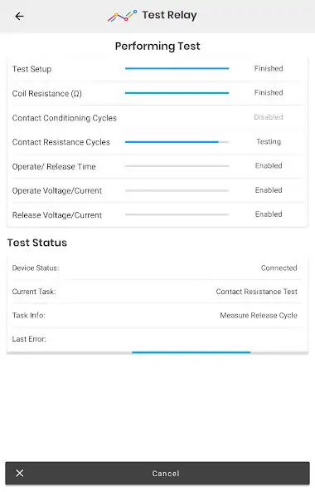Image resolution: width=315 pixels, height=492 pixels.
Task: Select the Test Setup progress bar
Action: coord(177,68)
